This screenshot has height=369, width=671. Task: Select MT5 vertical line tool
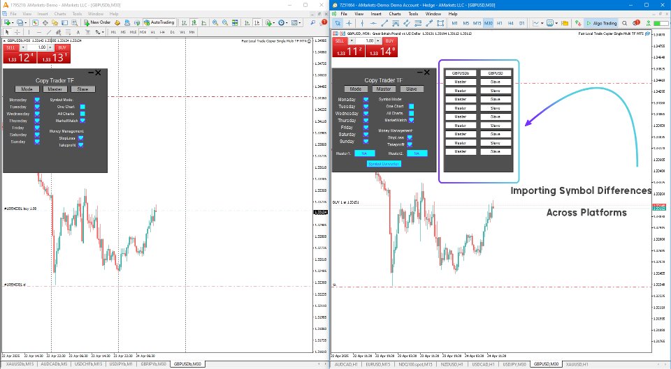coord(362,23)
